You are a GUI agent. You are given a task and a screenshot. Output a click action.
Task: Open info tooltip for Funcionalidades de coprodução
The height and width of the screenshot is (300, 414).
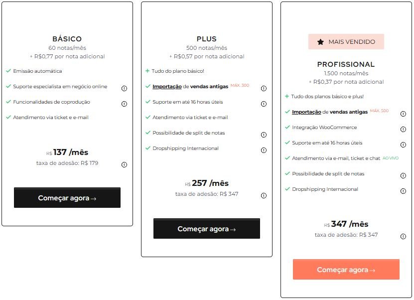pyautogui.click(x=124, y=104)
